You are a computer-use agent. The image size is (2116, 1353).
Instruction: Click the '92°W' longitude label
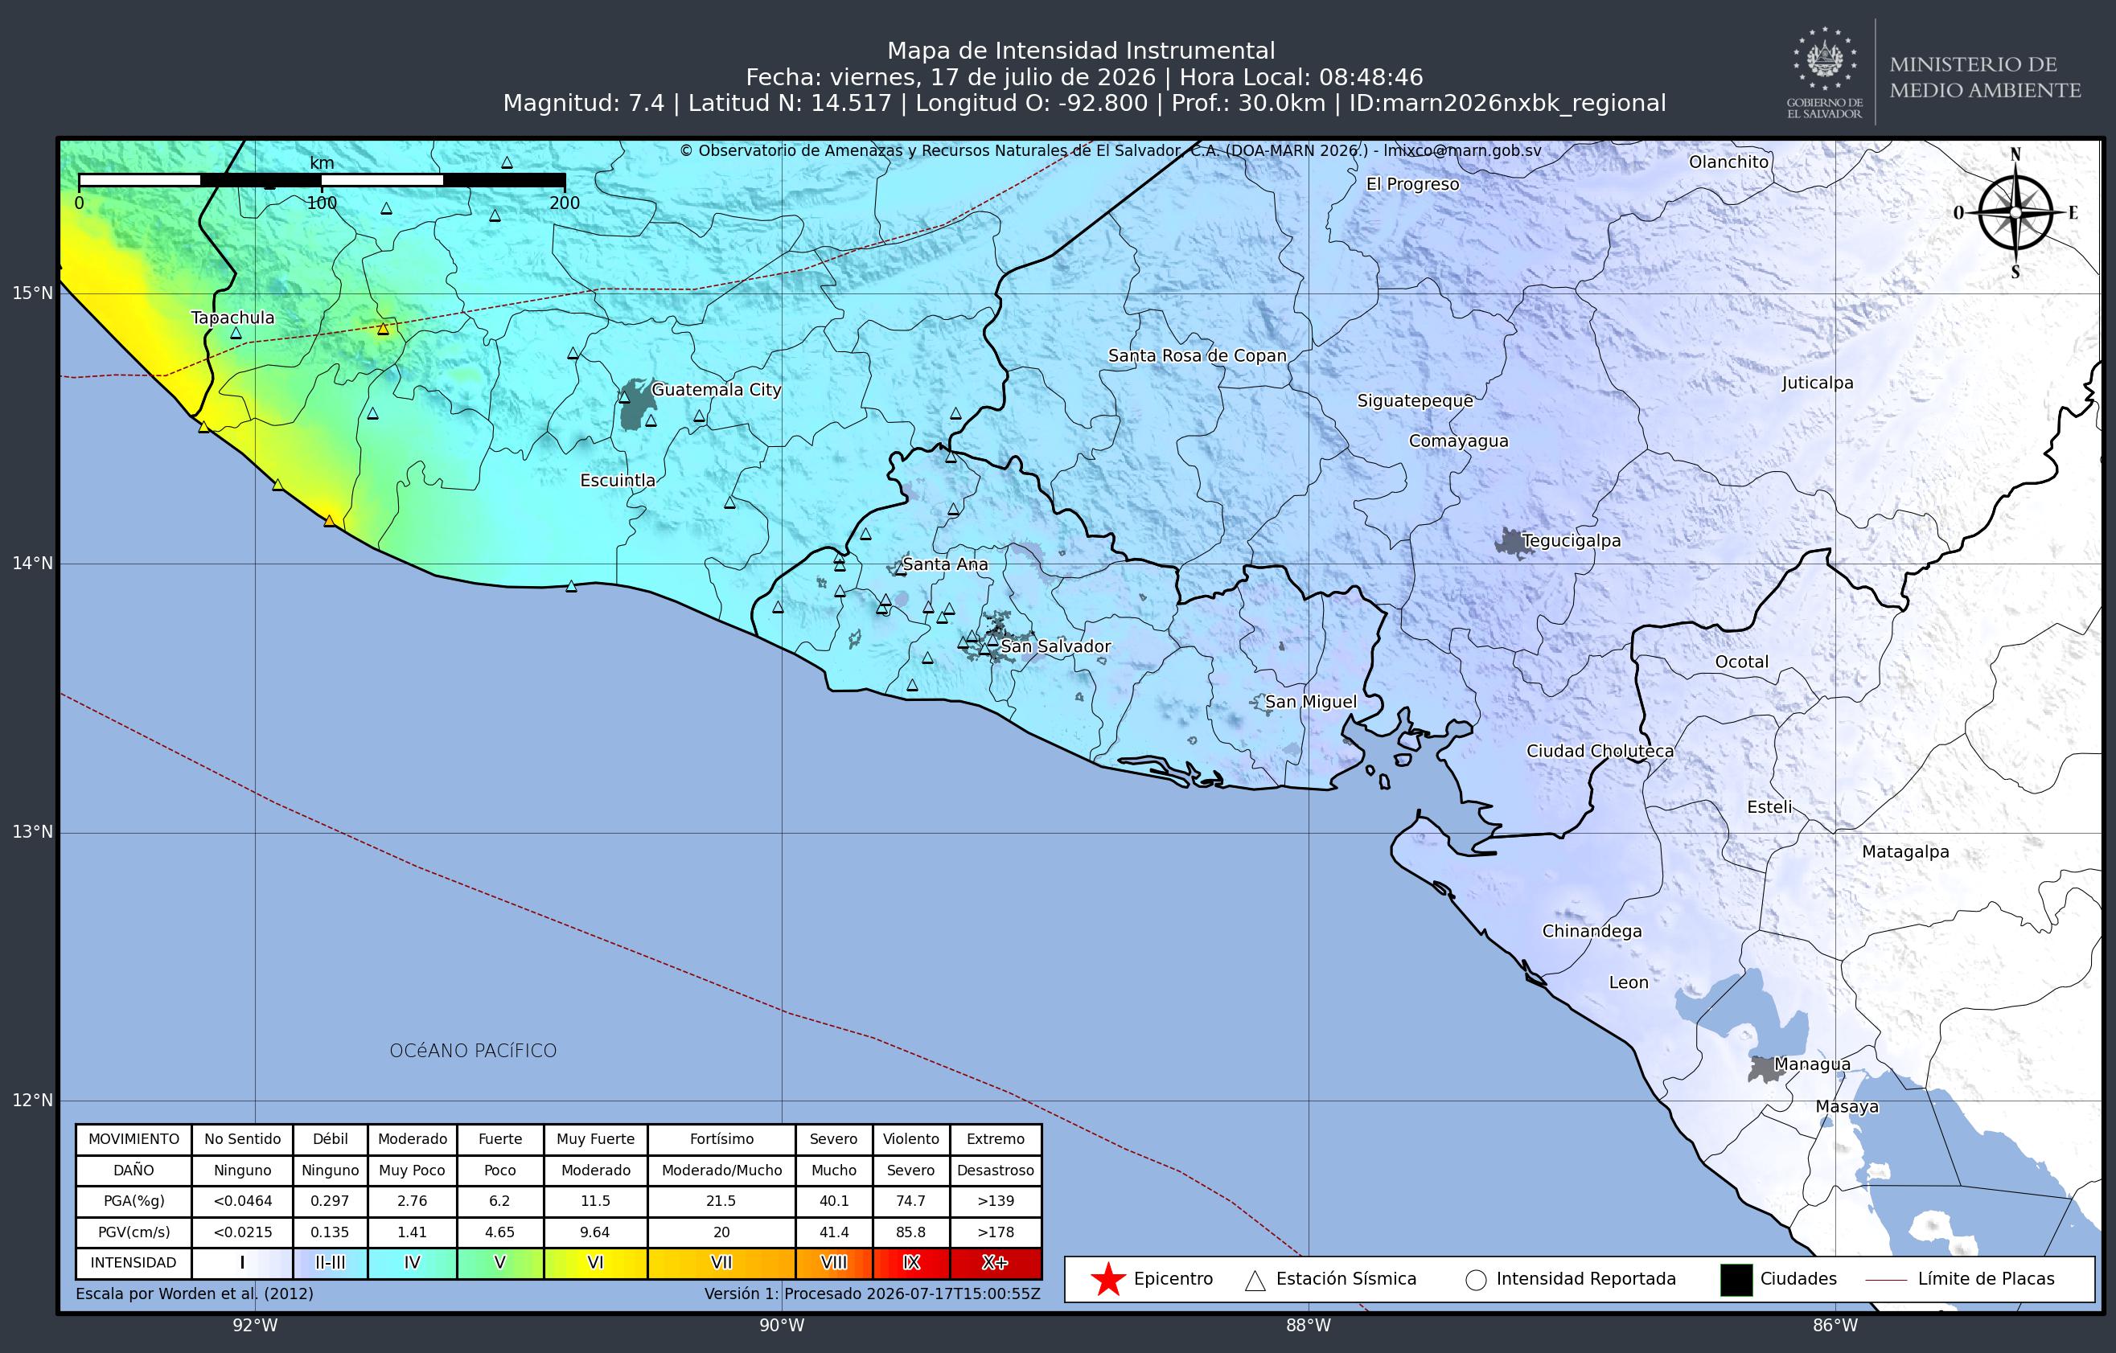coord(256,1326)
